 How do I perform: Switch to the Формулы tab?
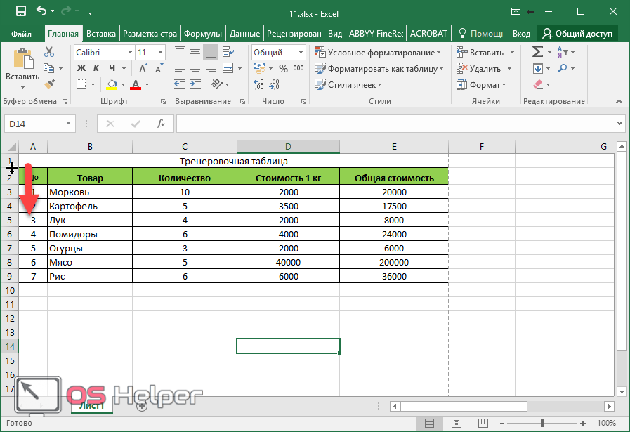(x=204, y=33)
